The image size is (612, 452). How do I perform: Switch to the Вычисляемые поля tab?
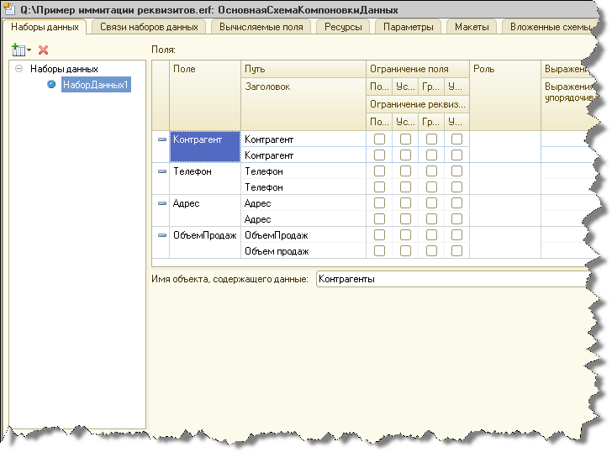[x=261, y=27]
